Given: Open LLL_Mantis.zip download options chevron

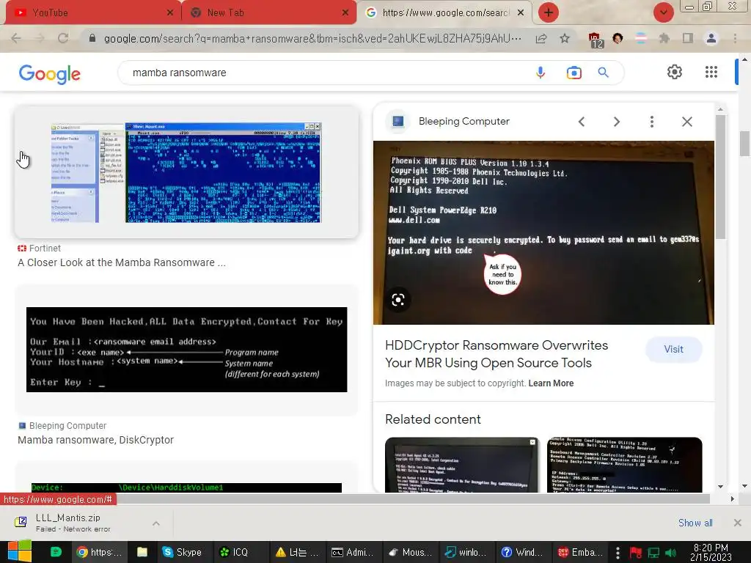Looking at the screenshot, I should coord(156,523).
